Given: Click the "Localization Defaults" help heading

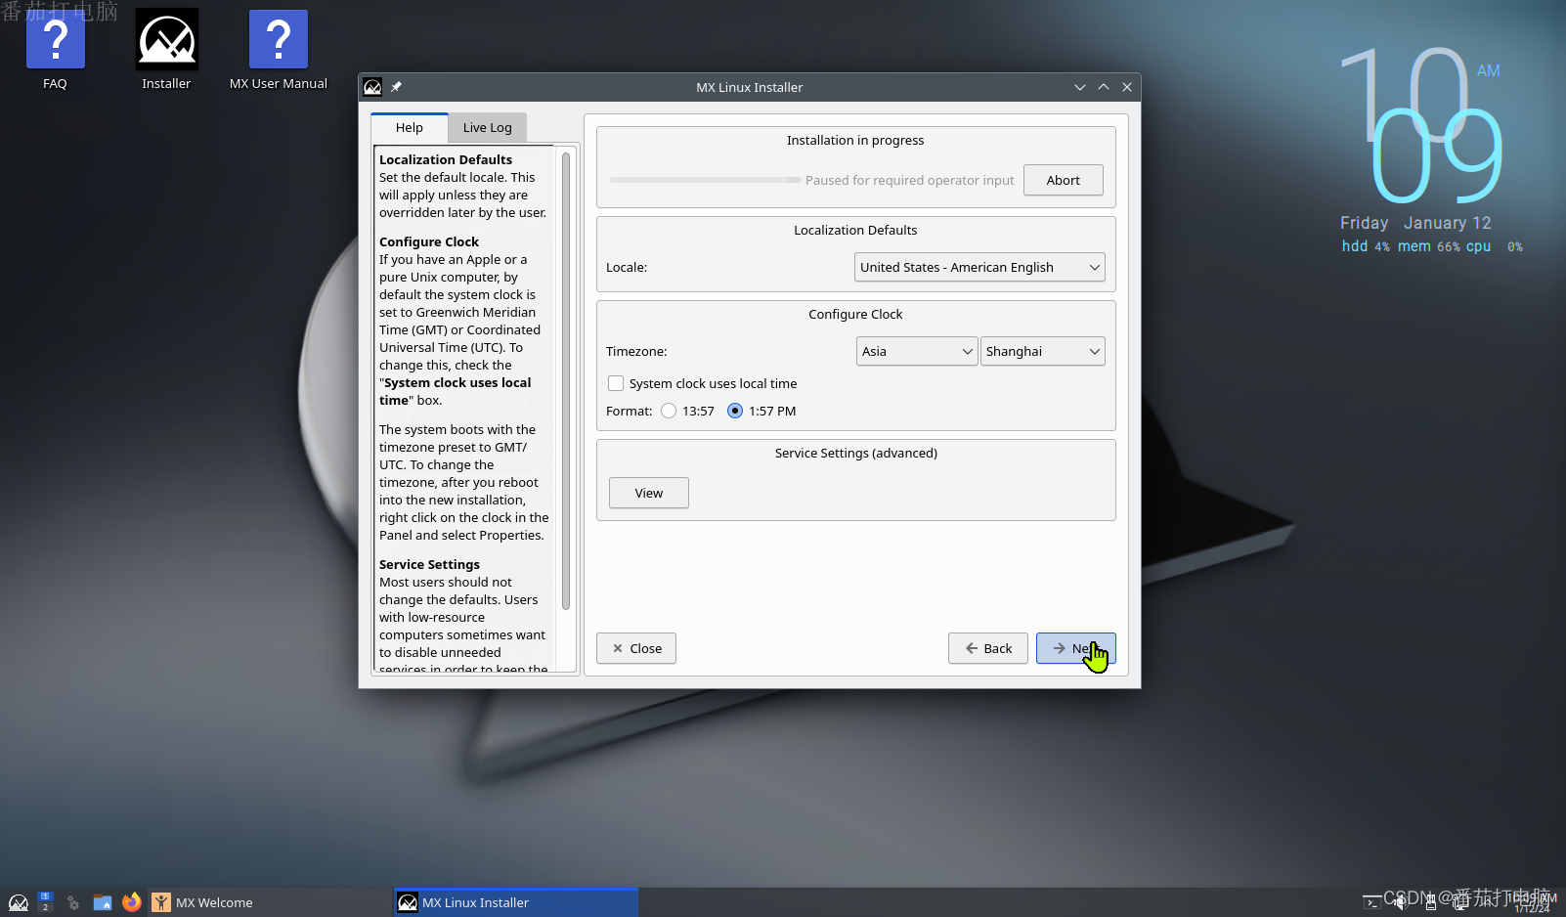Looking at the screenshot, I should point(446,159).
